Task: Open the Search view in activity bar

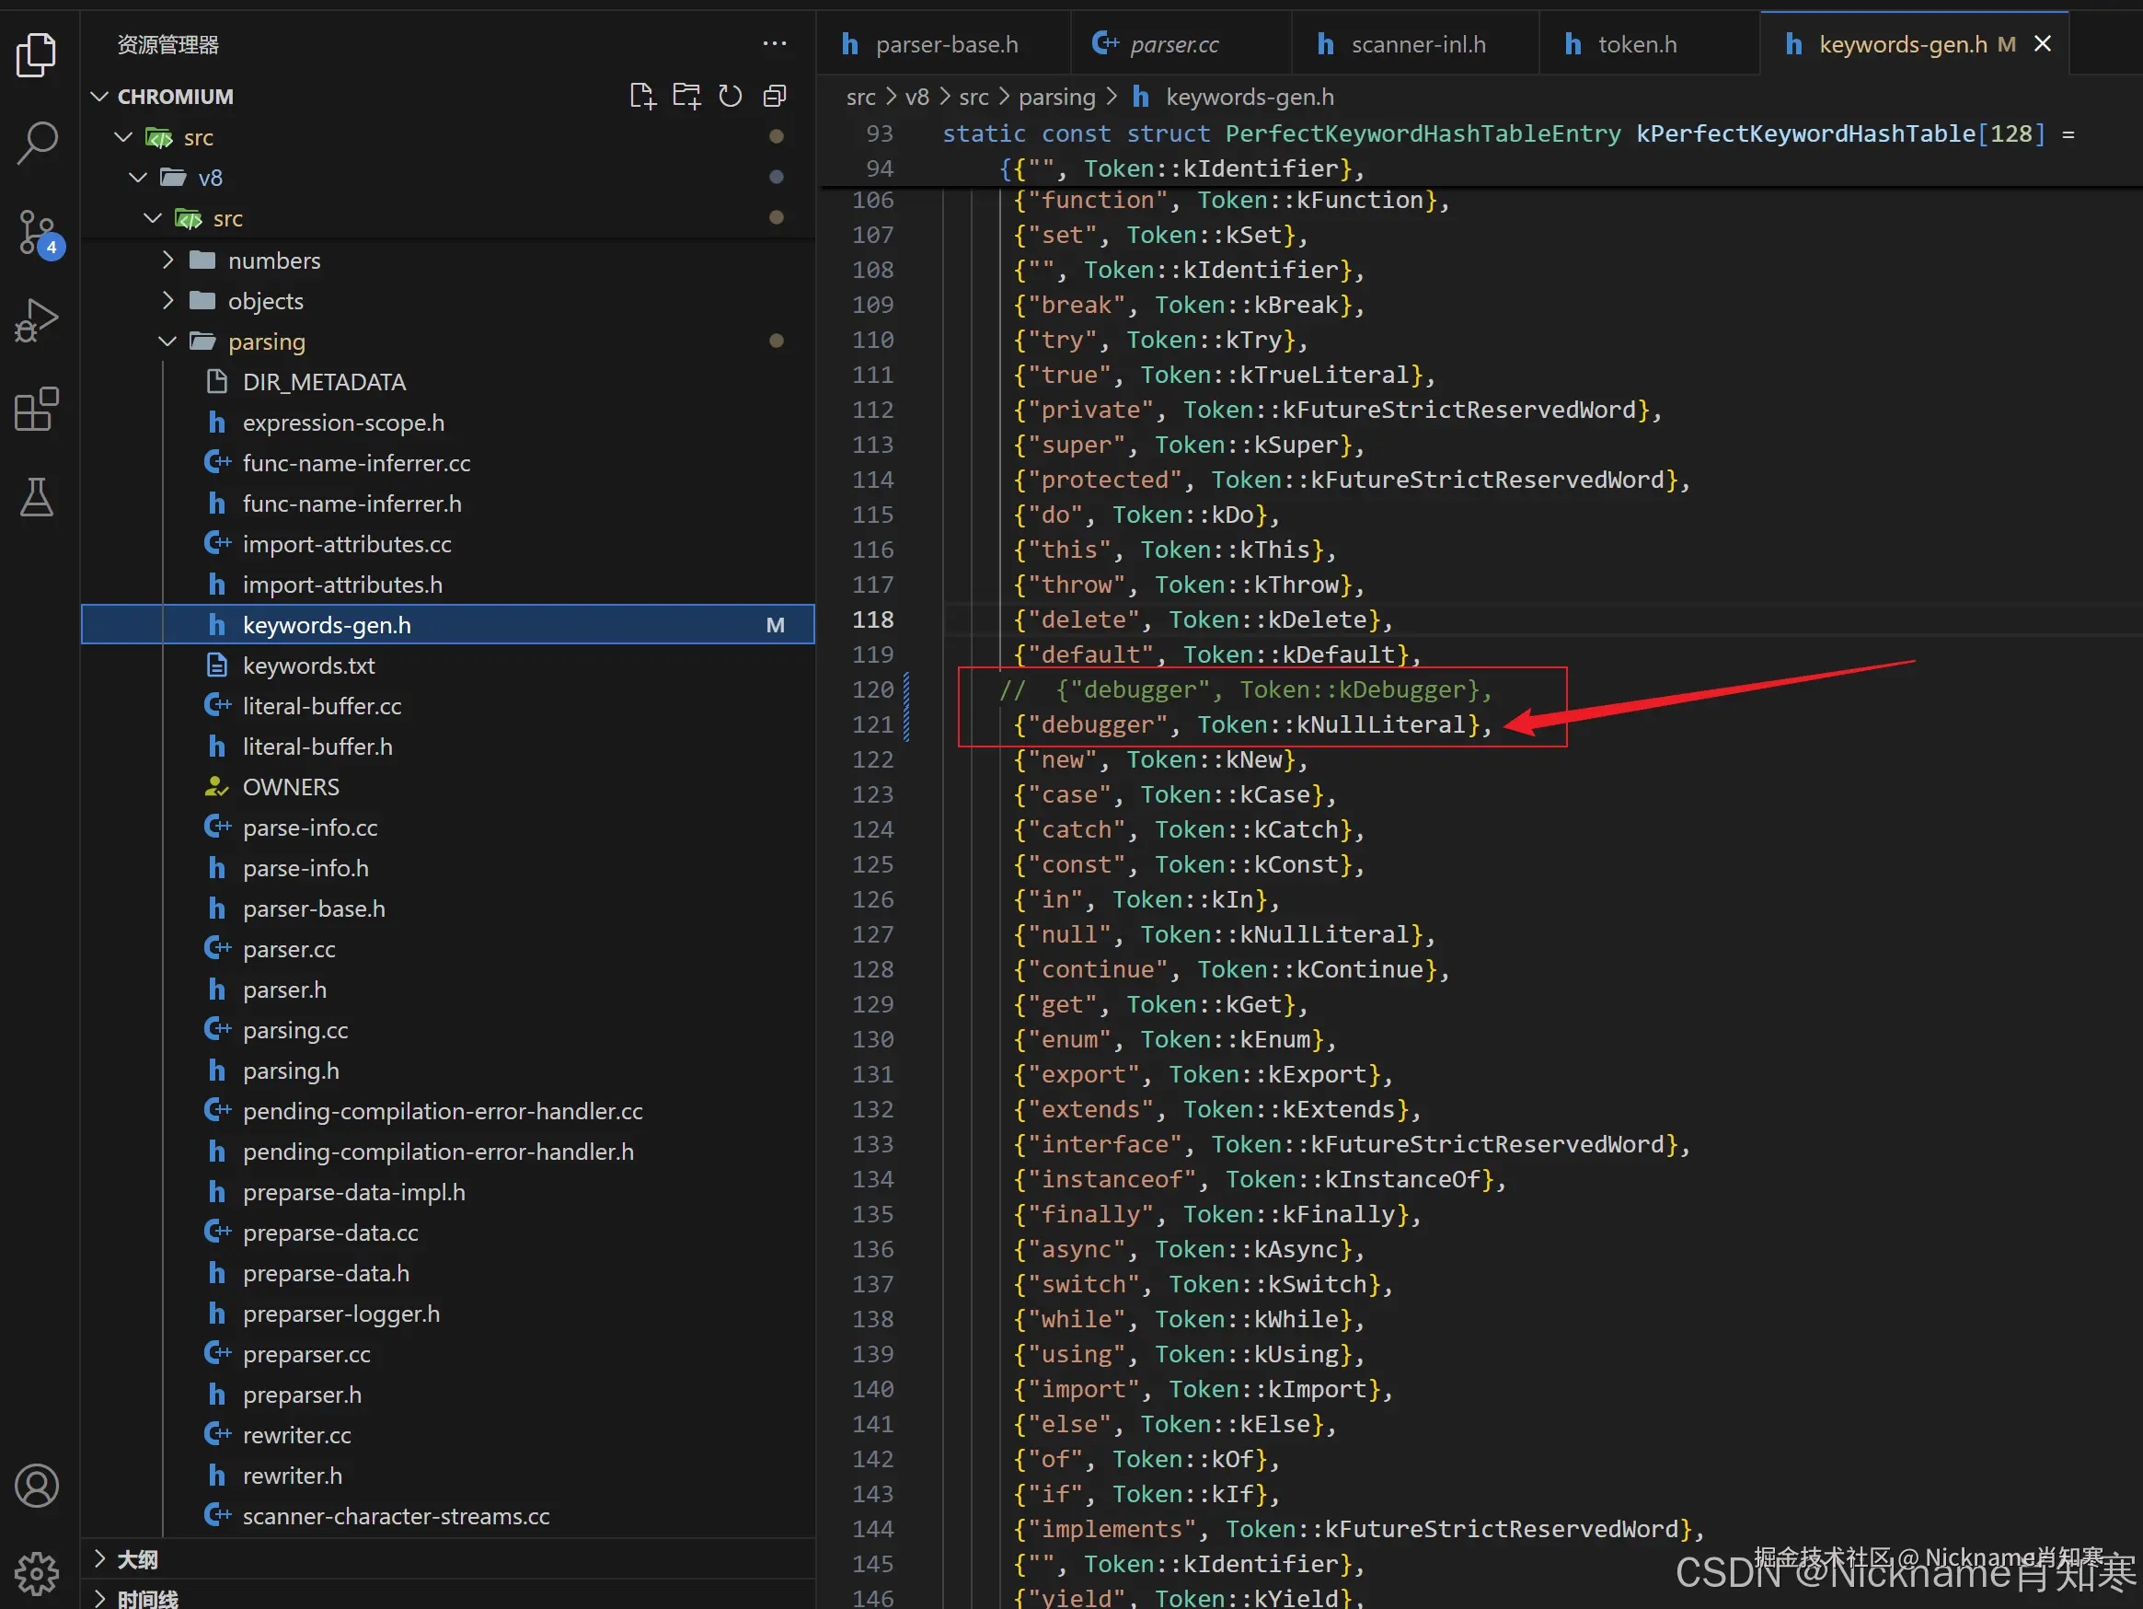Action: coord(37,144)
